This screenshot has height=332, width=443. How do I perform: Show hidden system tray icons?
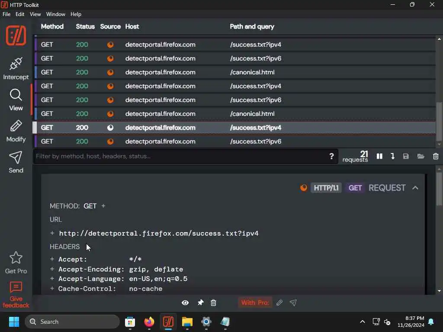tap(363, 322)
